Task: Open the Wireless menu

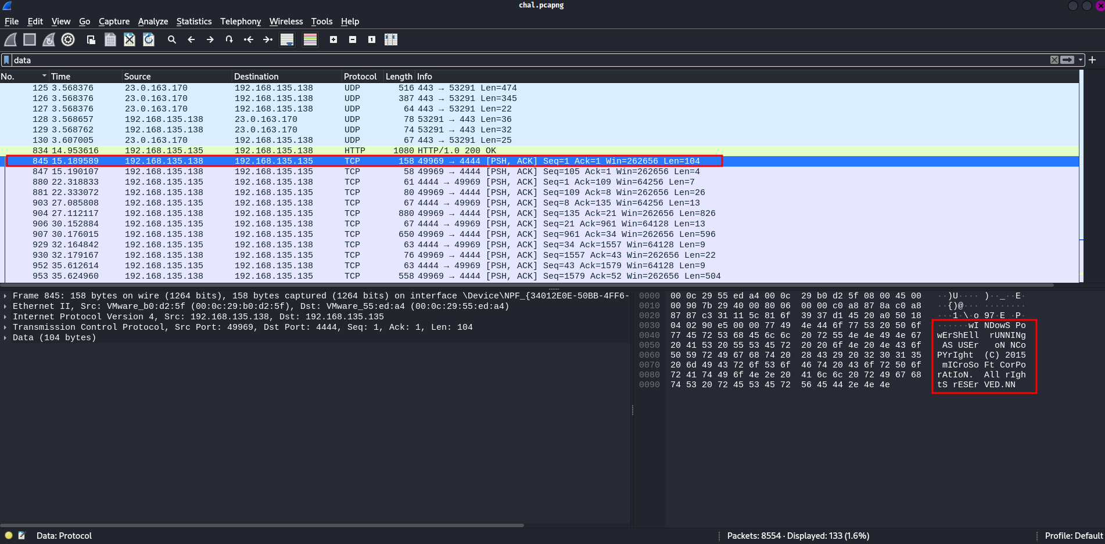Action: (286, 21)
